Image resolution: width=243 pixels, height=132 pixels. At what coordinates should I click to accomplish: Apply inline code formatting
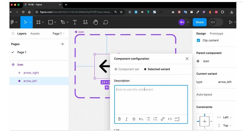170,119
